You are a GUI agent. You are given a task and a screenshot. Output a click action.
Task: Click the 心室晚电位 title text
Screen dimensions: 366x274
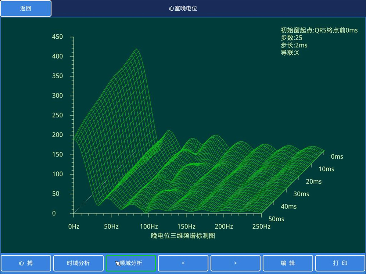click(x=183, y=9)
